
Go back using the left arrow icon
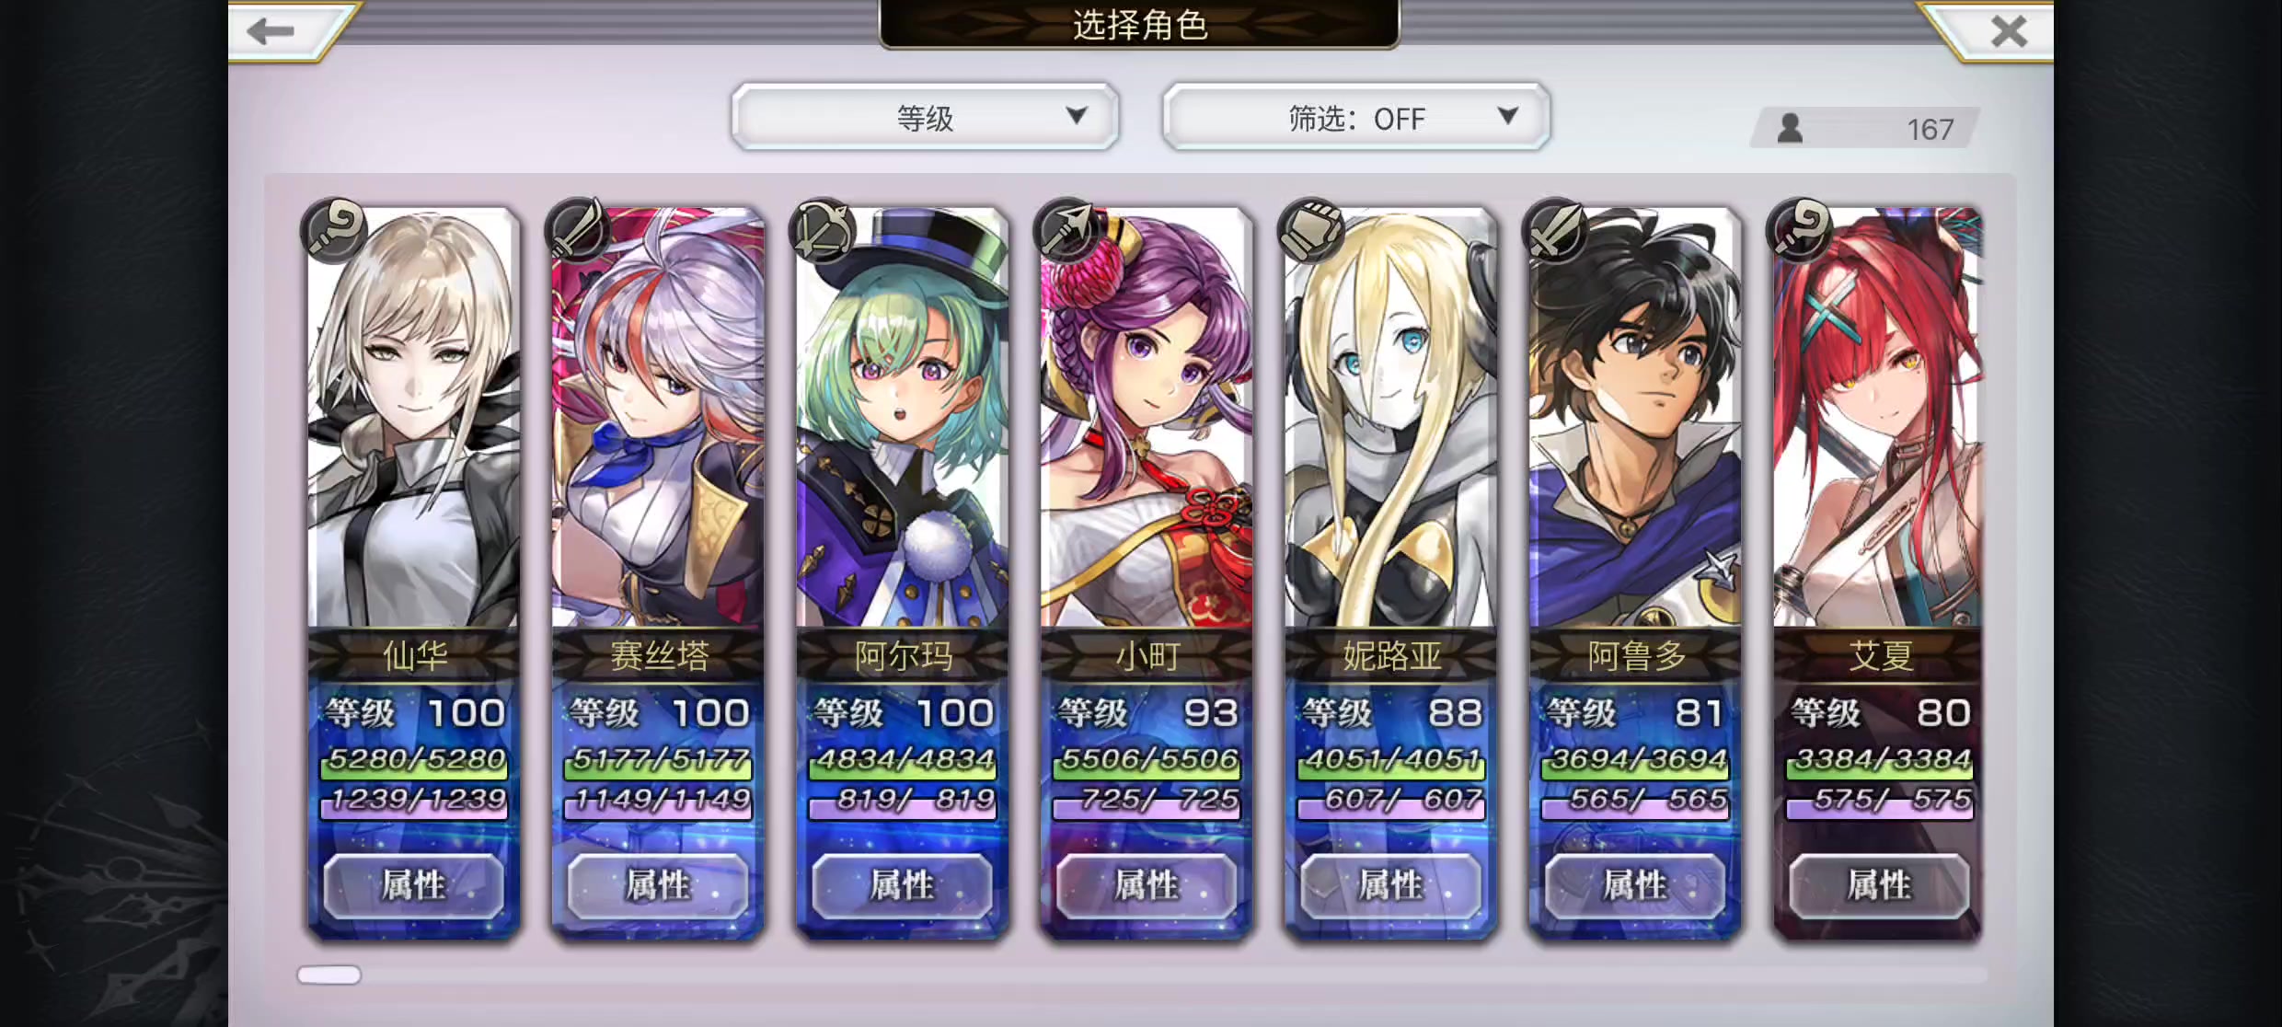(271, 31)
